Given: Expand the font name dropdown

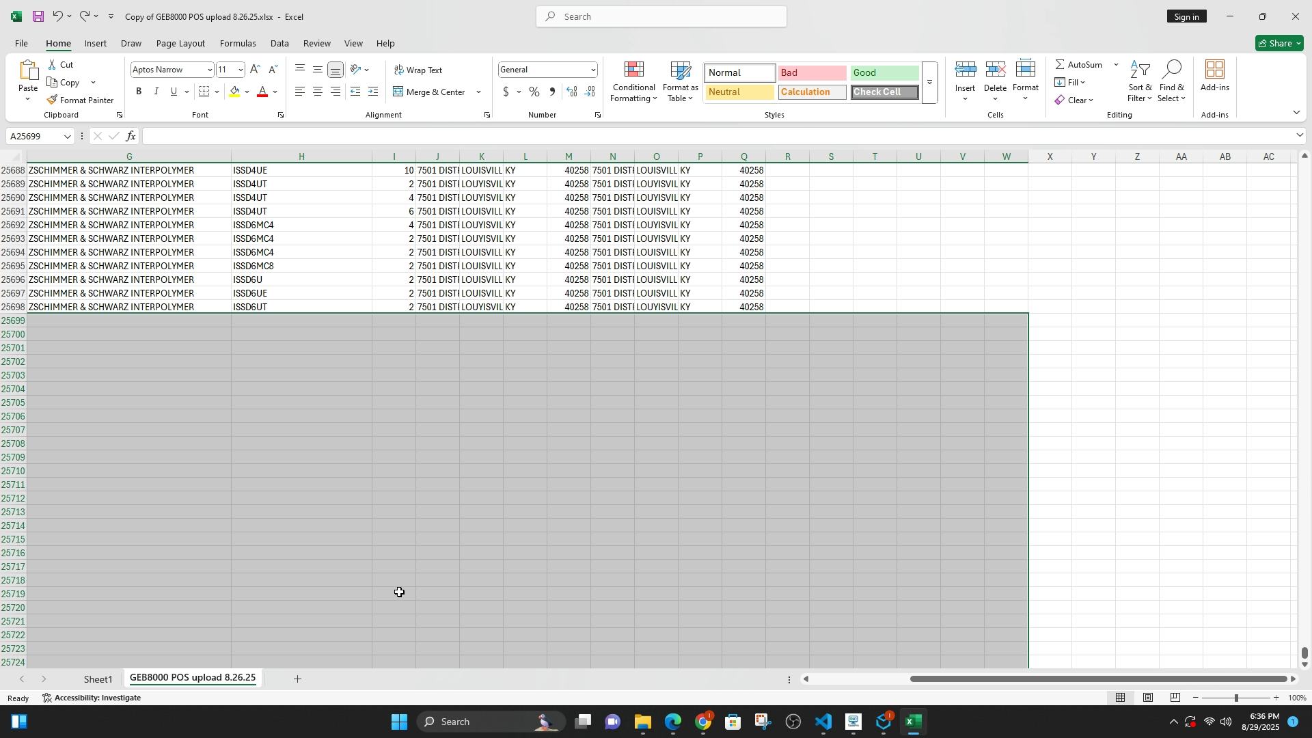Looking at the screenshot, I should pyautogui.click(x=210, y=70).
